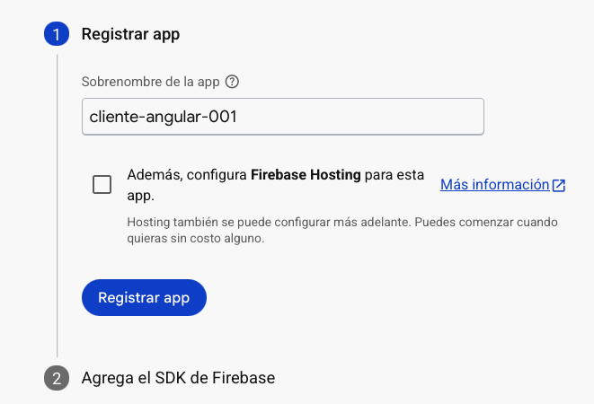
Task: Click the word "app." under checkbox label
Action: coord(141,194)
